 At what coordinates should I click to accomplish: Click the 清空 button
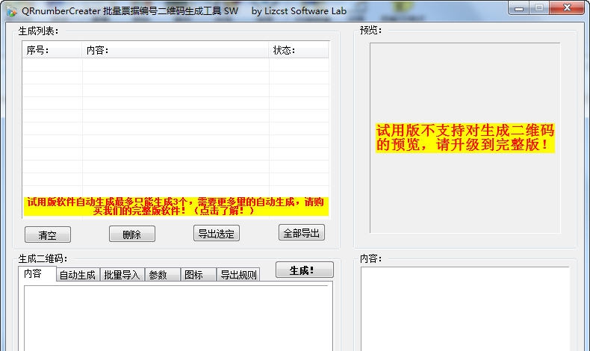[48, 234]
